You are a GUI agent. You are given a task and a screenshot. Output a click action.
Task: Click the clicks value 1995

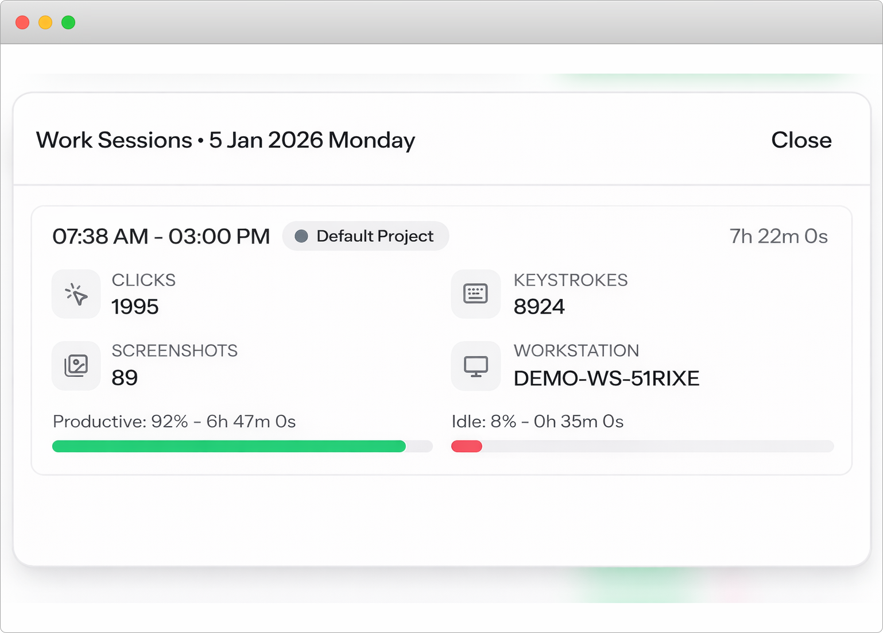135,307
